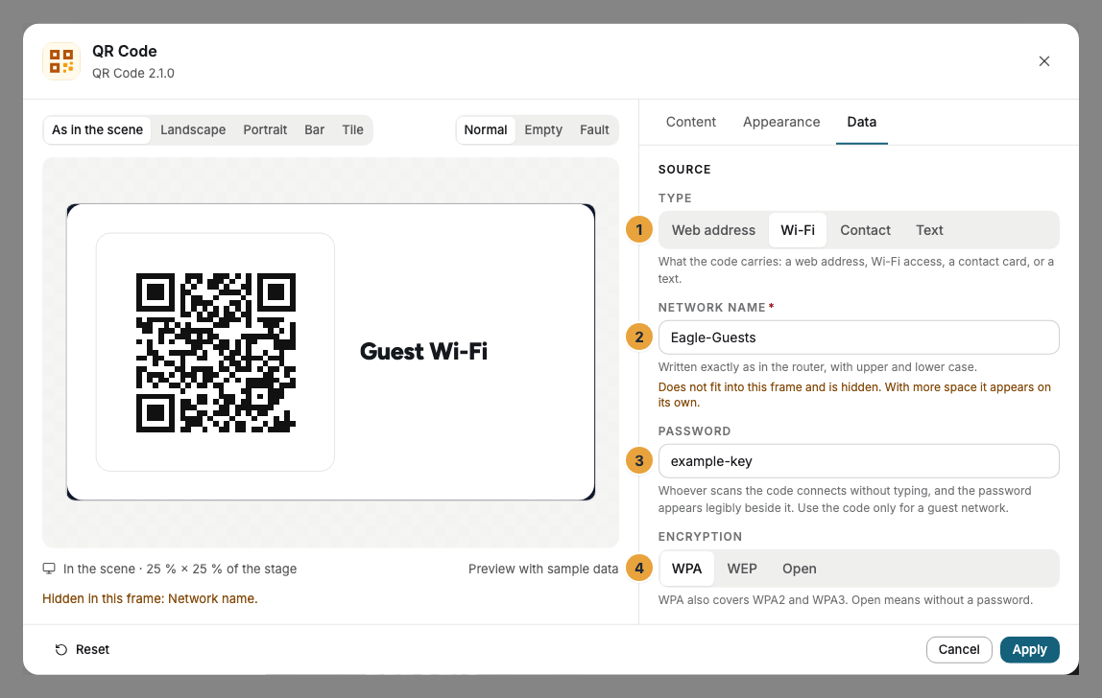This screenshot has width=1102, height=698.
Task: Show the Empty preview state
Action: point(543,129)
